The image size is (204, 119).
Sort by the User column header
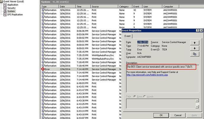point(152,6)
